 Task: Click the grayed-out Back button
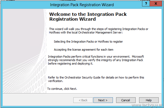click(x=83, y=100)
